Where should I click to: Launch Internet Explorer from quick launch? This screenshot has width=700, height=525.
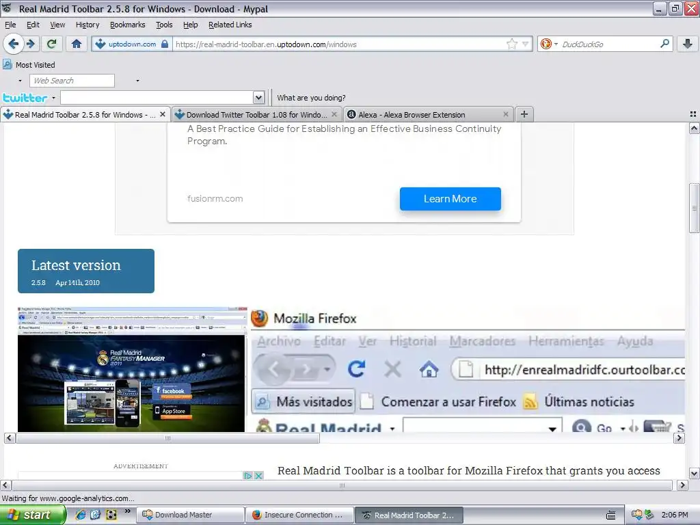[x=81, y=515]
